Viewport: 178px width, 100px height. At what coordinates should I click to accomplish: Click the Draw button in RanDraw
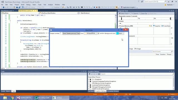pyautogui.click(x=64, y=33)
